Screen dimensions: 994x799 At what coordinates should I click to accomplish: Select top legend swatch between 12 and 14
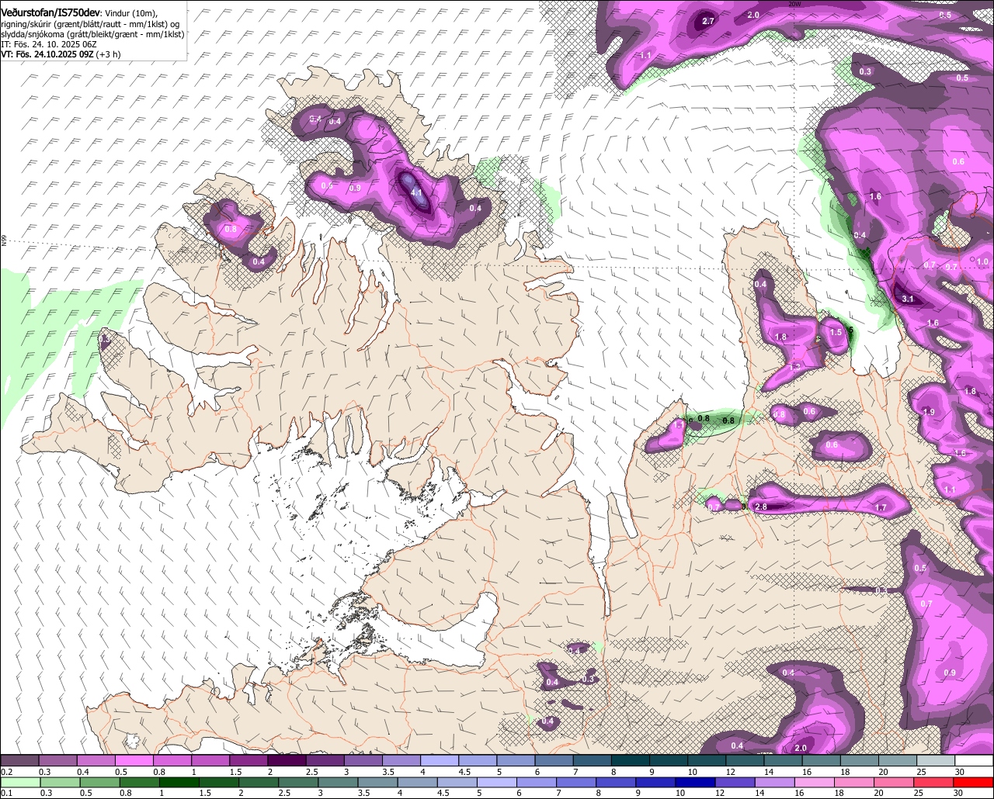pyautogui.click(x=745, y=761)
